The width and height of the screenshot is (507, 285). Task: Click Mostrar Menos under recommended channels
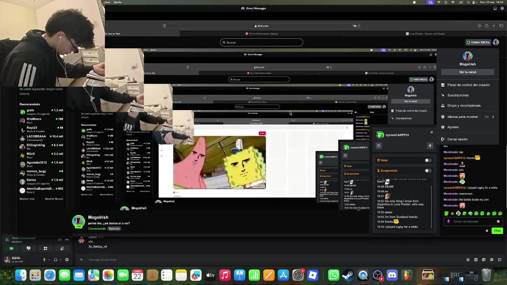click(x=54, y=199)
